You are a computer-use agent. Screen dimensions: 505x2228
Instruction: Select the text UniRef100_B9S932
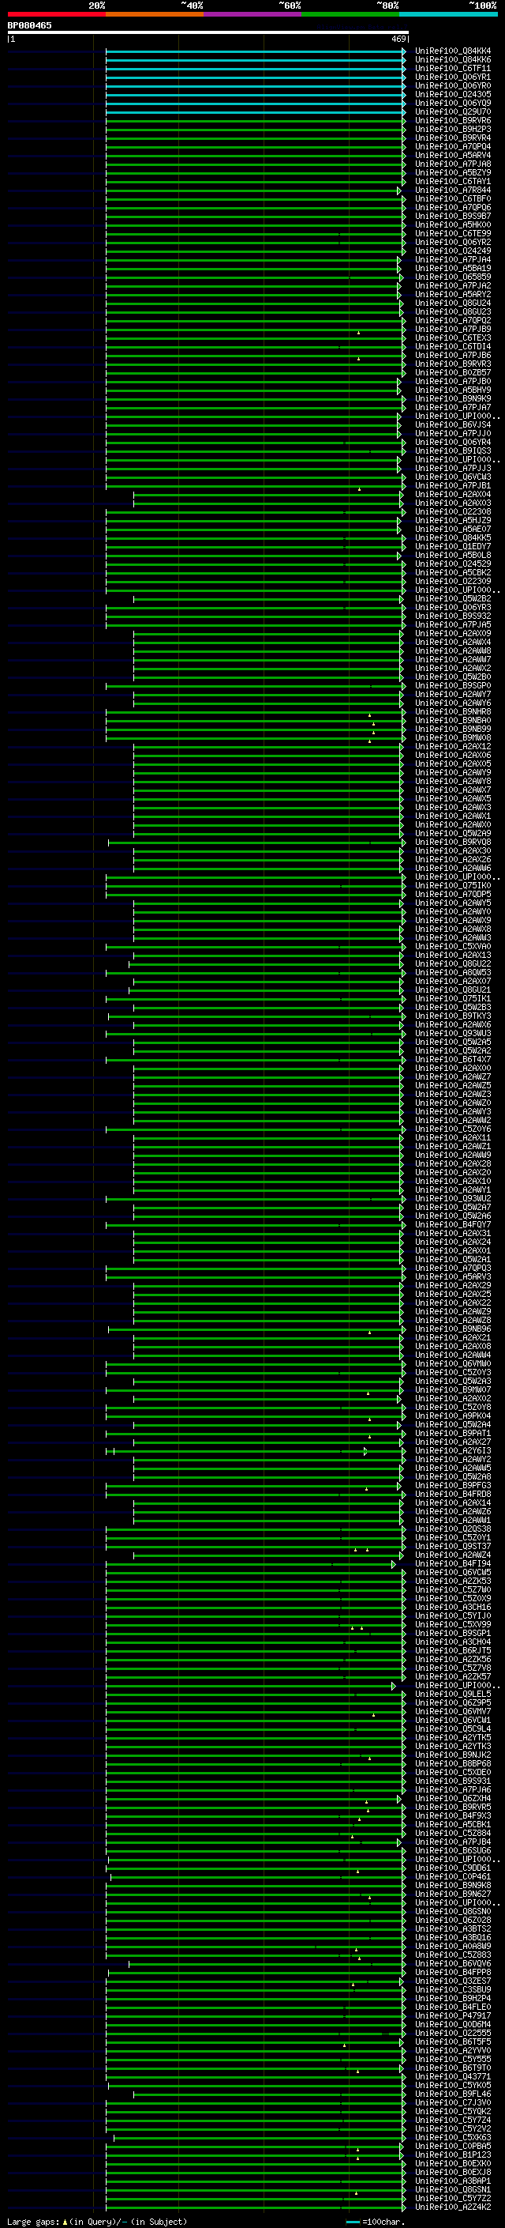pyautogui.click(x=453, y=616)
